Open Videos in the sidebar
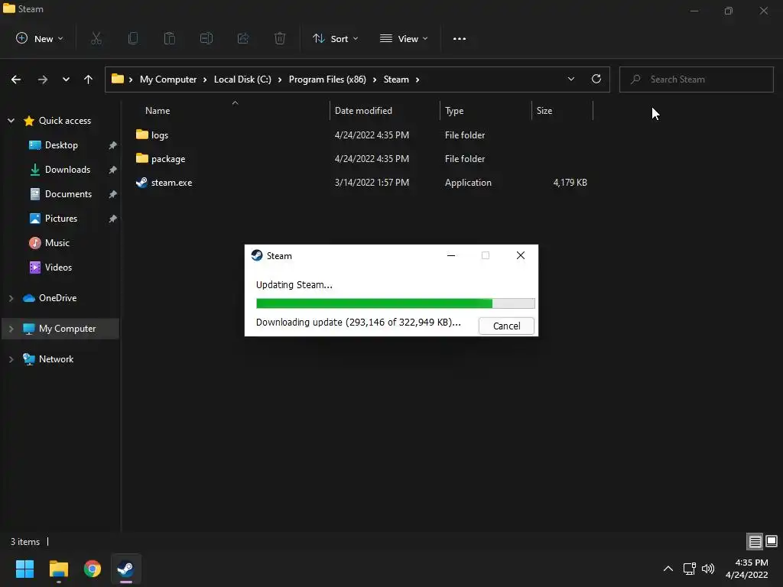The height and width of the screenshot is (587, 783). click(58, 268)
